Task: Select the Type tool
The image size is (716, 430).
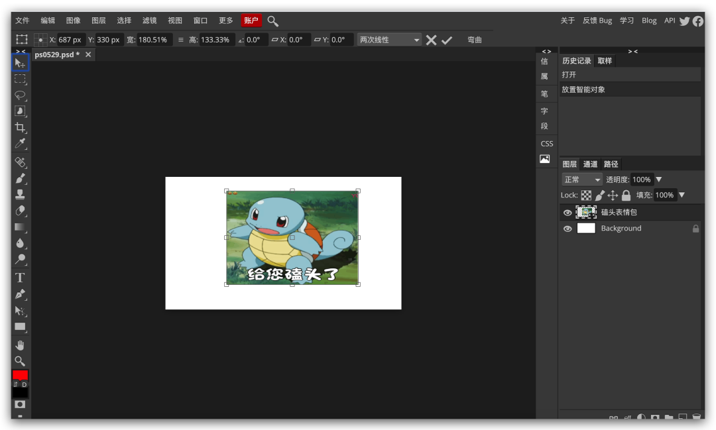Action: click(x=20, y=278)
